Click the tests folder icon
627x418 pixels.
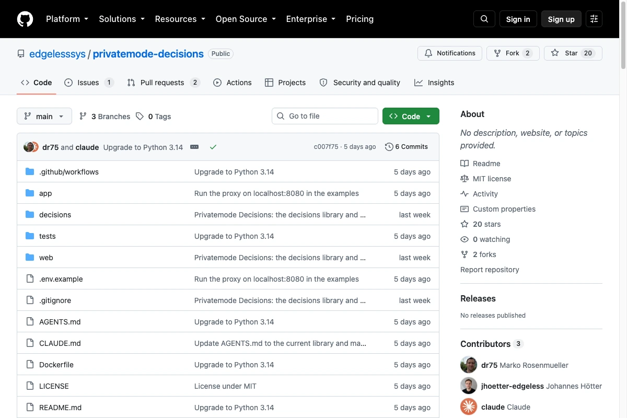coord(30,236)
